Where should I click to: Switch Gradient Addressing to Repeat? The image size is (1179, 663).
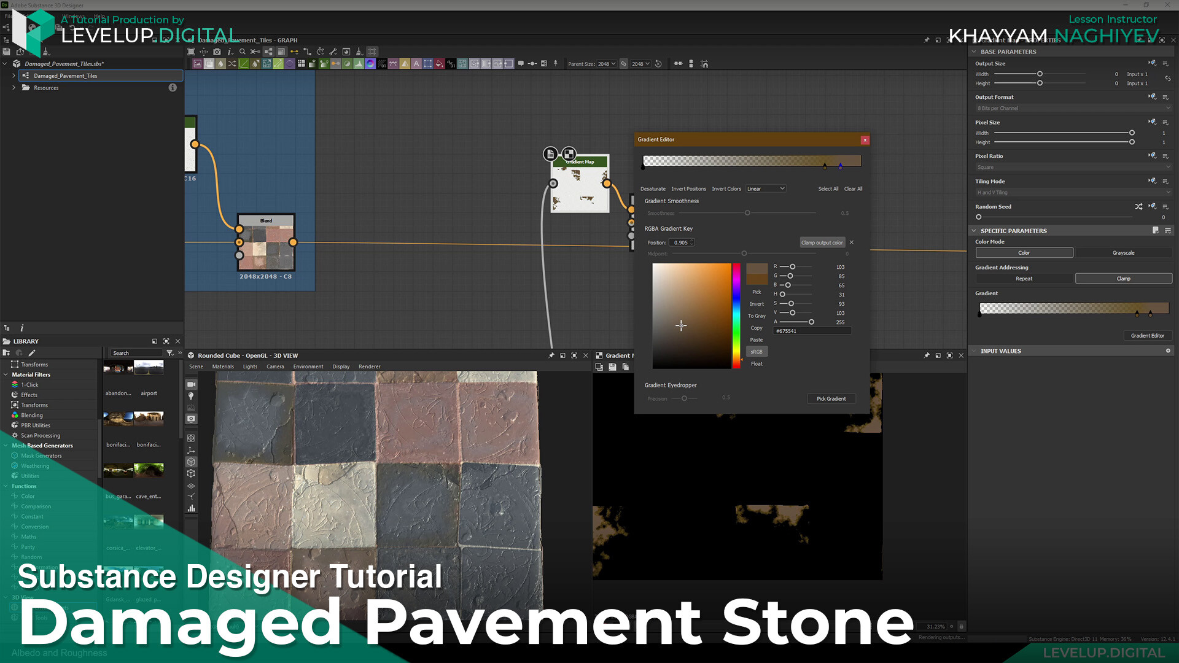(1024, 278)
